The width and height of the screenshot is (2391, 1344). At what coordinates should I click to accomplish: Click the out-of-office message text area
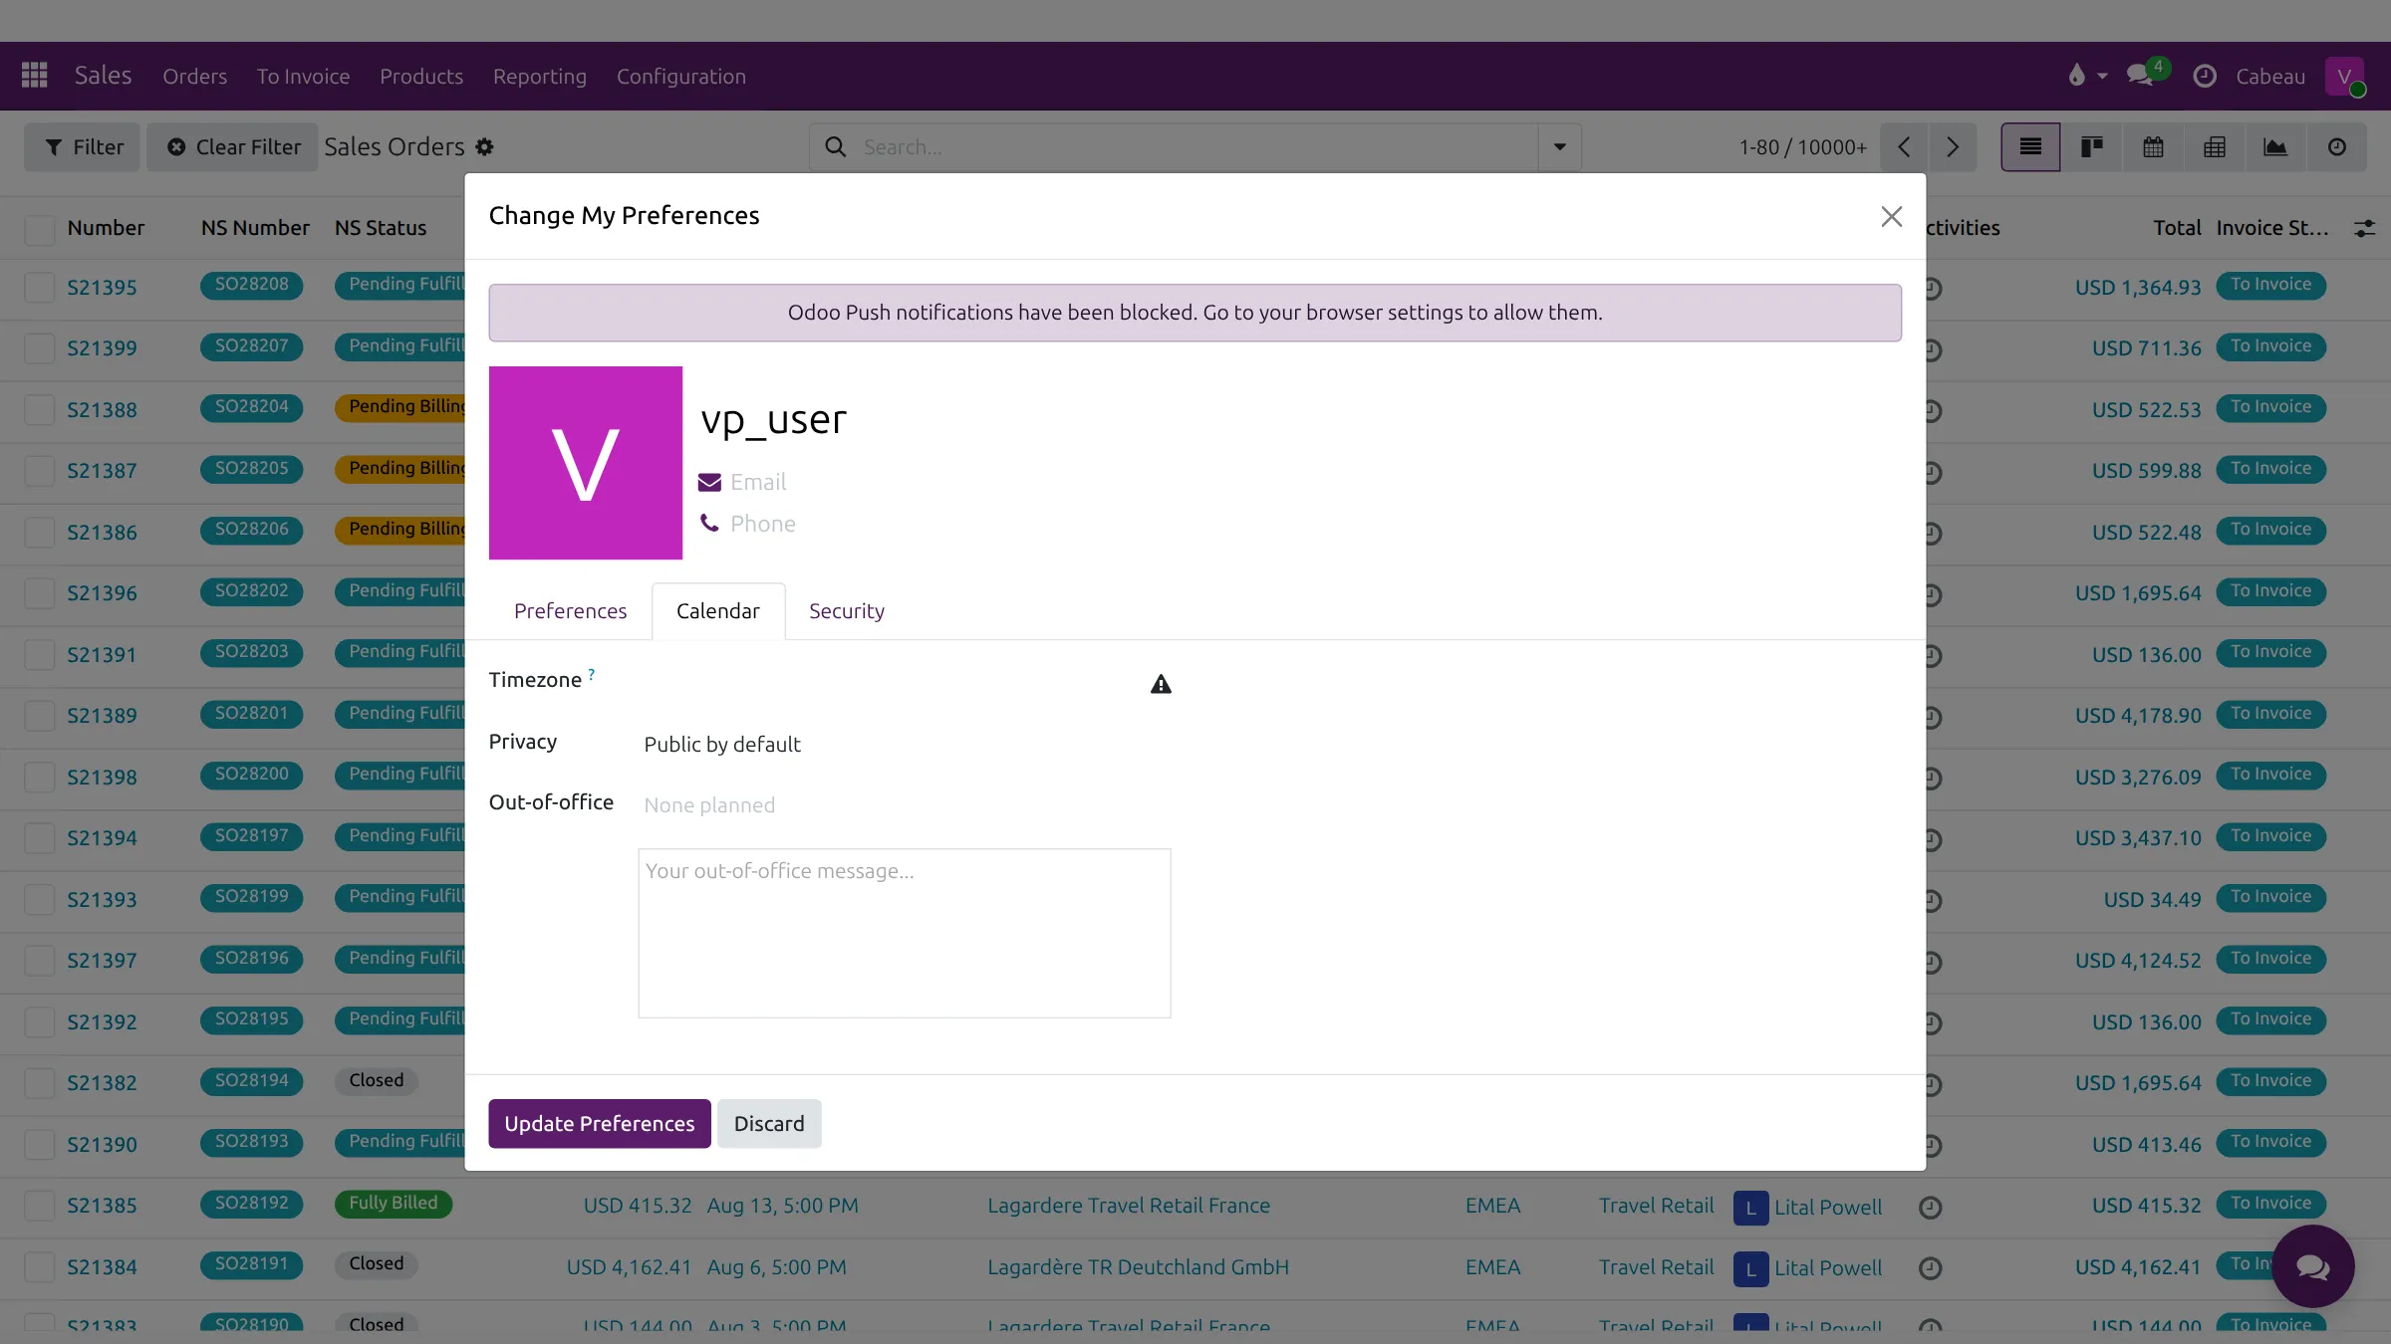coord(905,934)
